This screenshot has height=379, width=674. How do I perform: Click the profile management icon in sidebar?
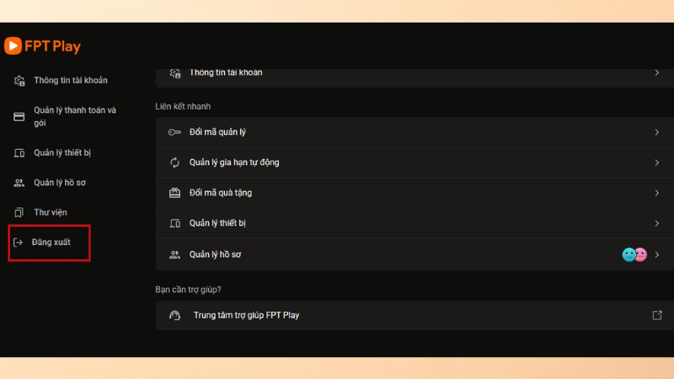click(19, 183)
